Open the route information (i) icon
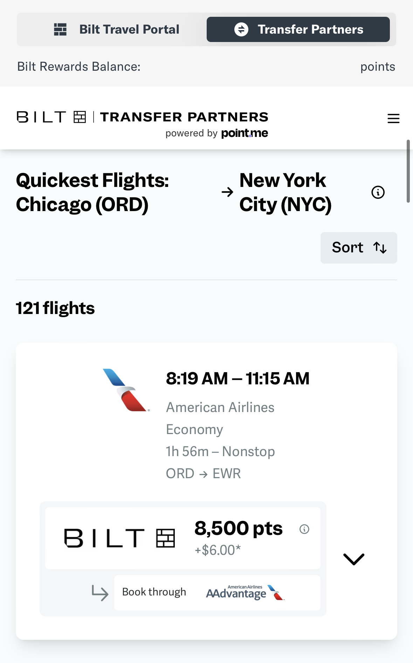This screenshot has height=663, width=413. (x=377, y=192)
